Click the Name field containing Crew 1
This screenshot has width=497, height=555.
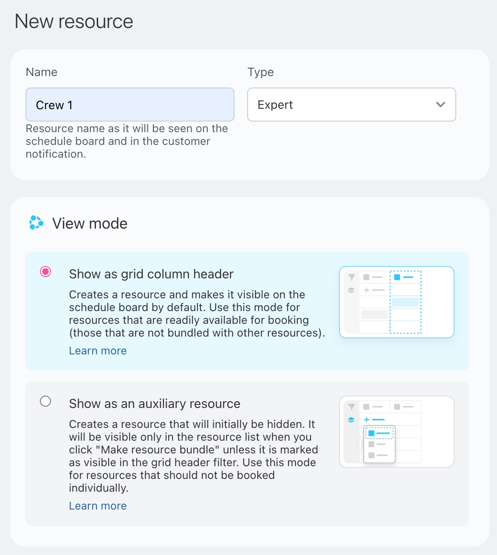click(x=130, y=105)
